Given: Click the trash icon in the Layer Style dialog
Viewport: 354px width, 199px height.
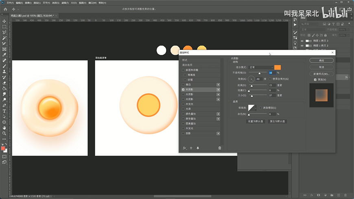Looking at the screenshot, I should (x=220, y=148).
